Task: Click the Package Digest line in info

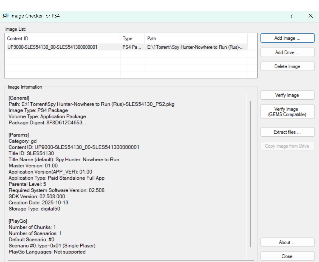Action: 47,123
